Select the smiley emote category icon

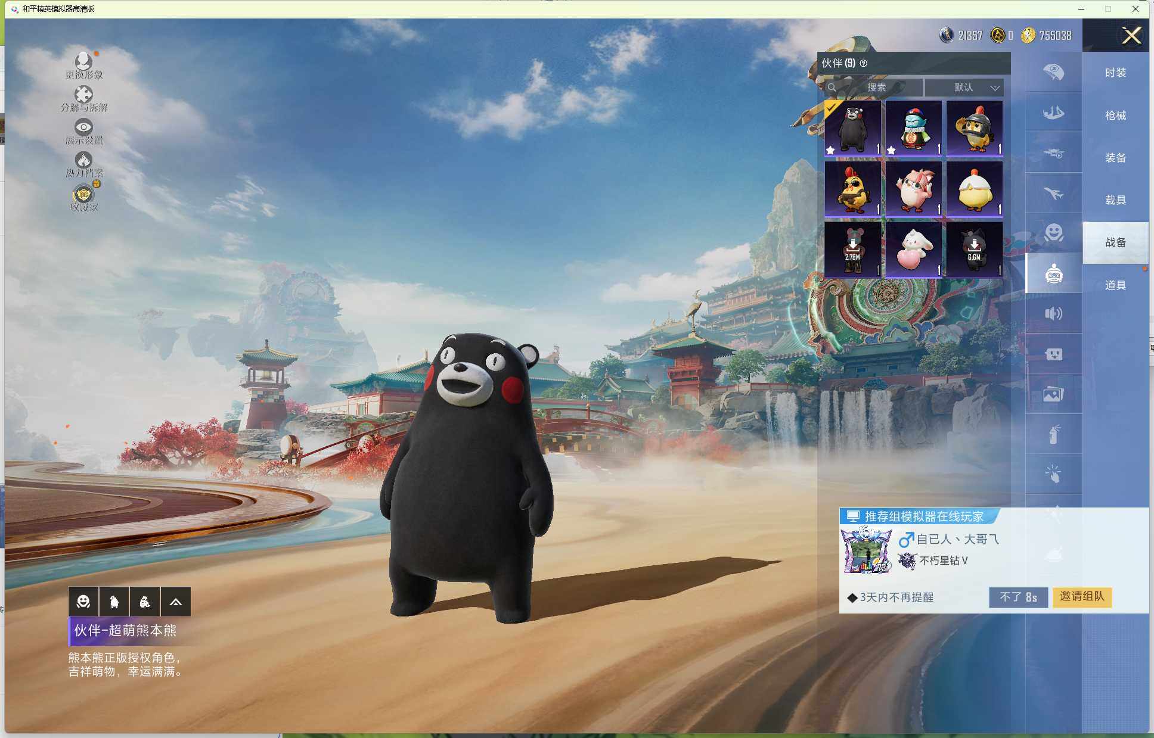pos(1053,233)
